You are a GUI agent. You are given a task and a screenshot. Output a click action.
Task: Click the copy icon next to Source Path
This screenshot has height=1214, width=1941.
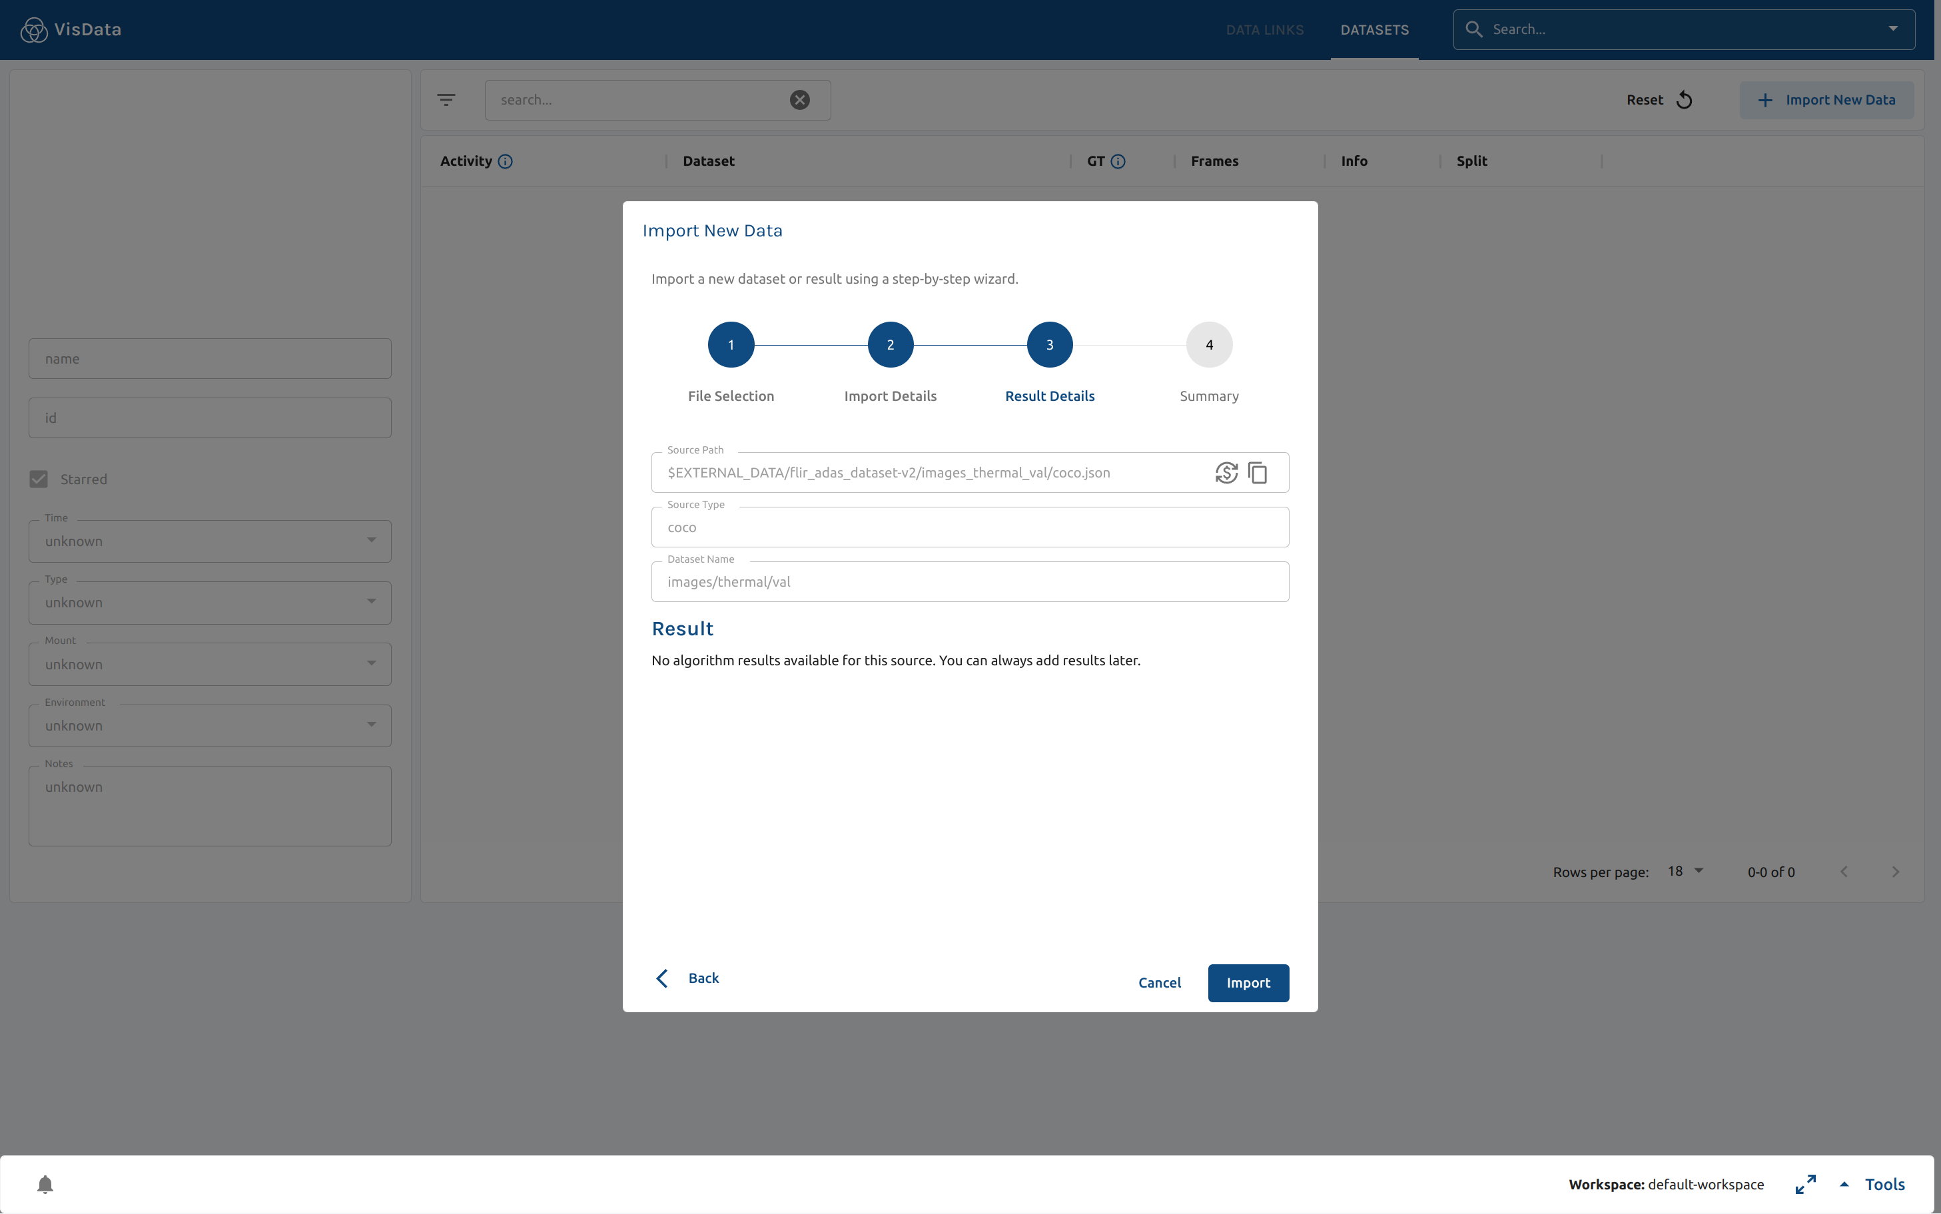(x=1257, y=473)
